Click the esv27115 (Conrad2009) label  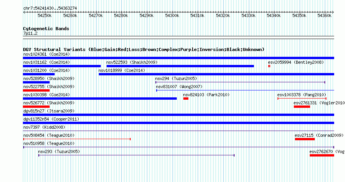[x=319, y=135]
